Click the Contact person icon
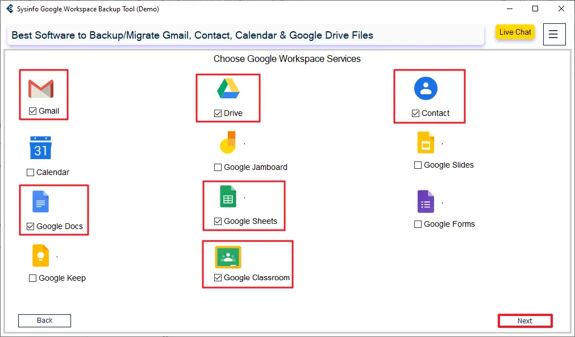This screenshot has height=337, width=575. pyautogui.click(x=426, y=88)
